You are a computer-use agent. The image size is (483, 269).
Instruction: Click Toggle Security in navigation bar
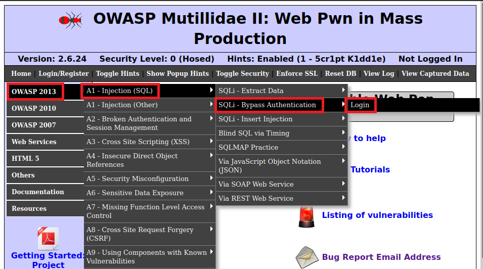(x=242, y=74)
